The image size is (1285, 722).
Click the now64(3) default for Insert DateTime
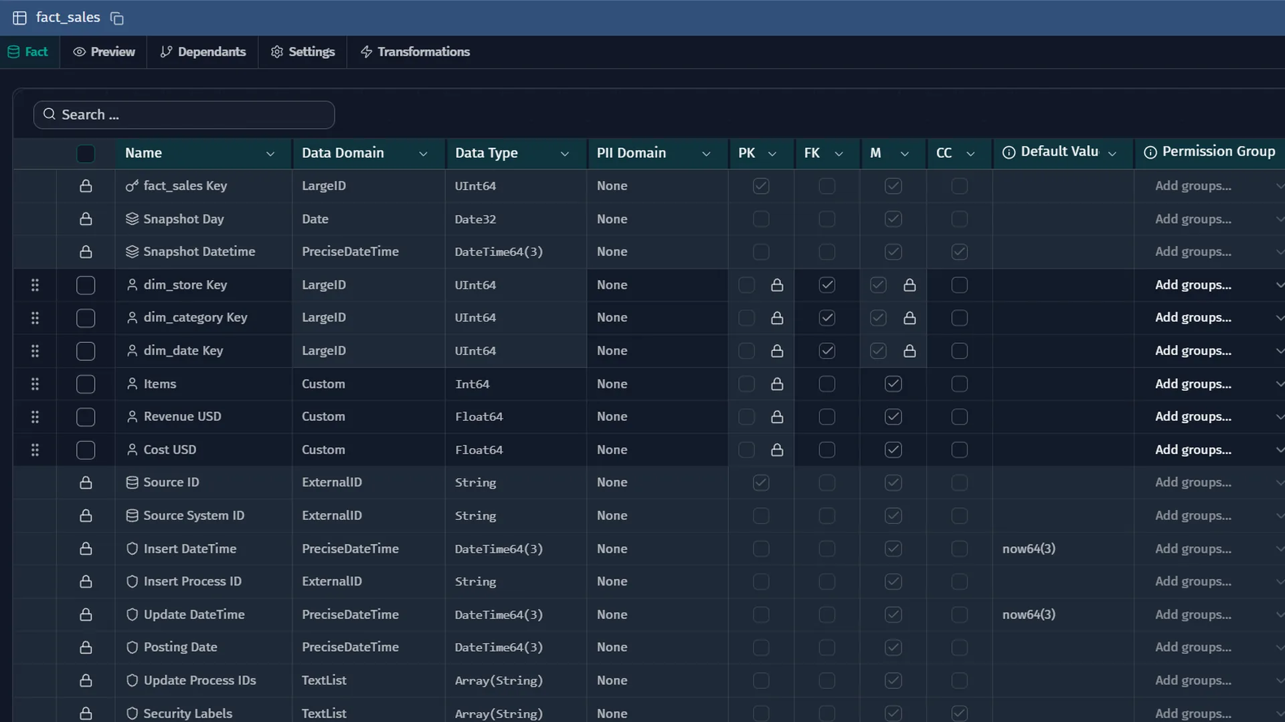1029,548
